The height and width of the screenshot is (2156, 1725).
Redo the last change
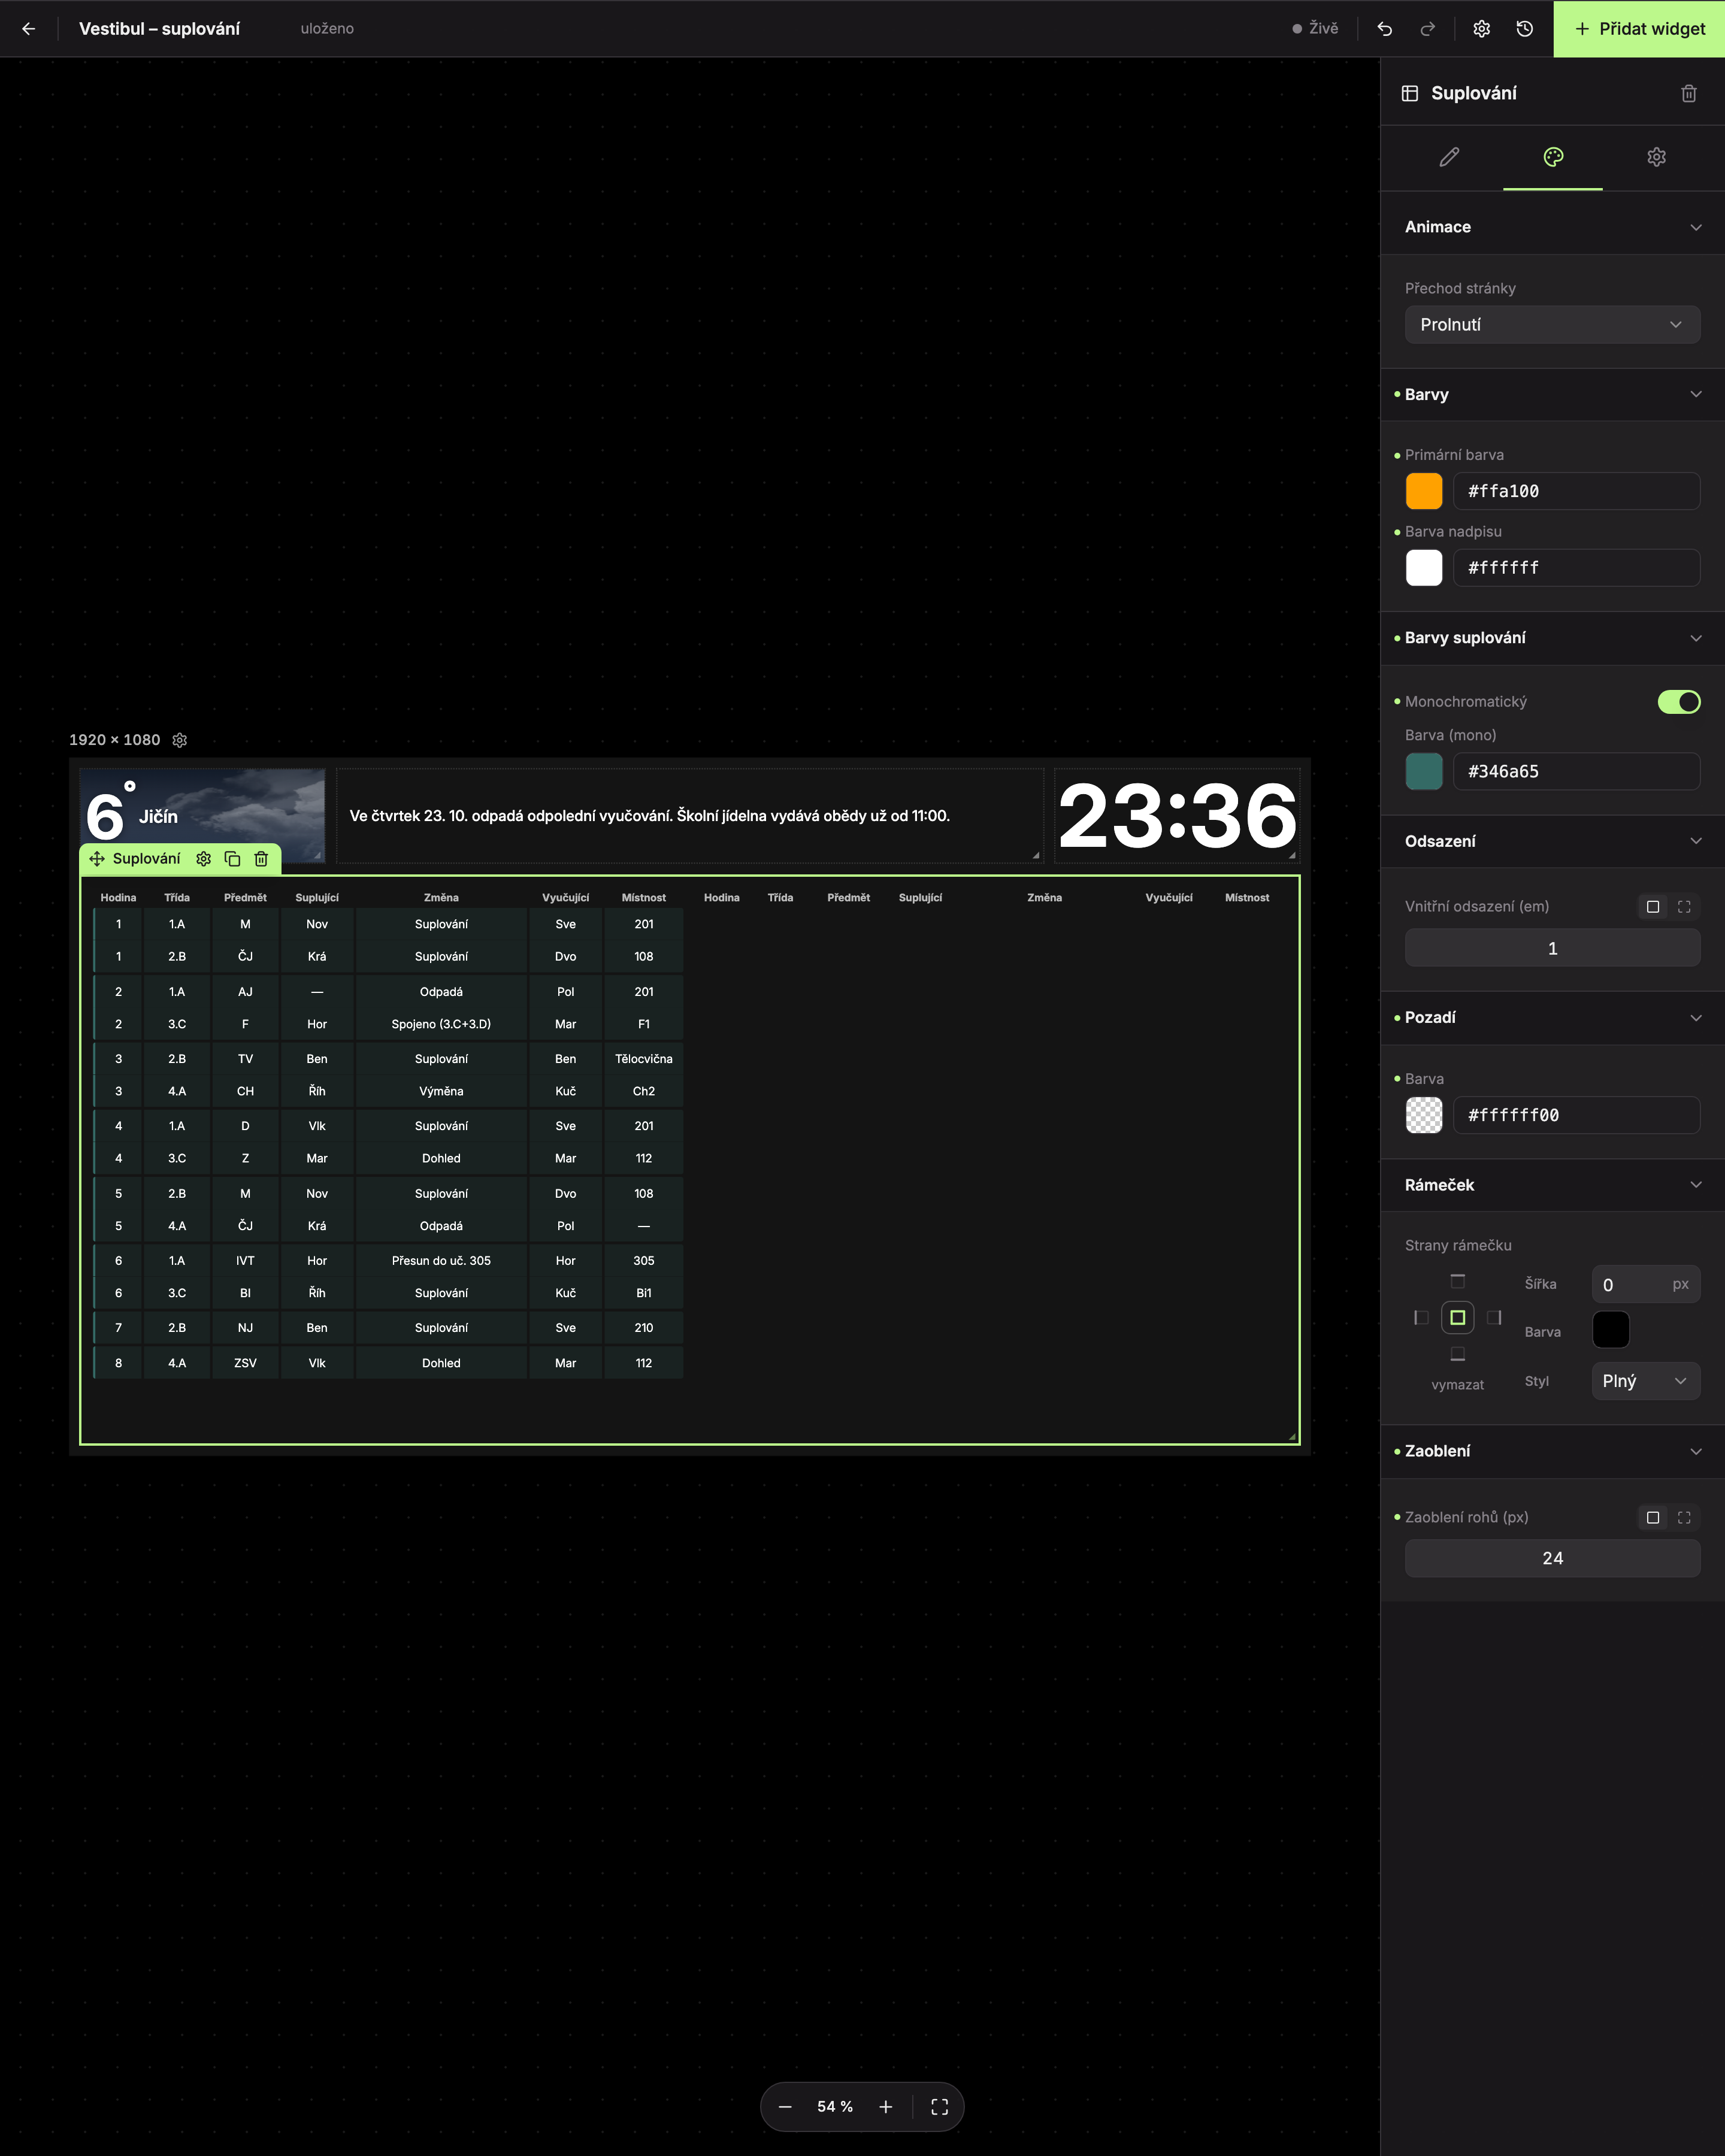[1427, 29]
